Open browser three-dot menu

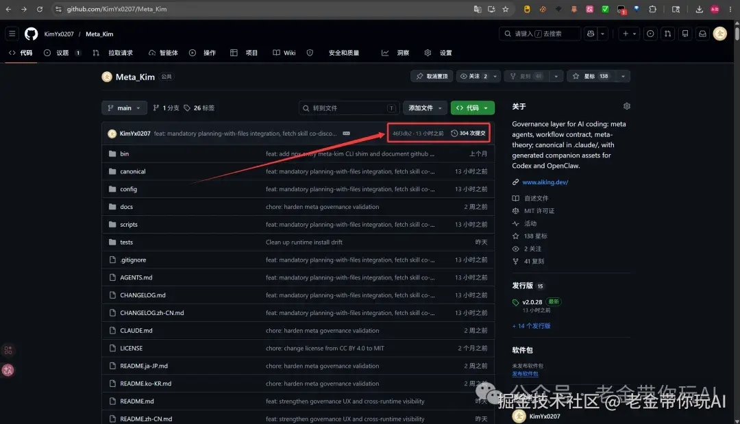[730, 9]
